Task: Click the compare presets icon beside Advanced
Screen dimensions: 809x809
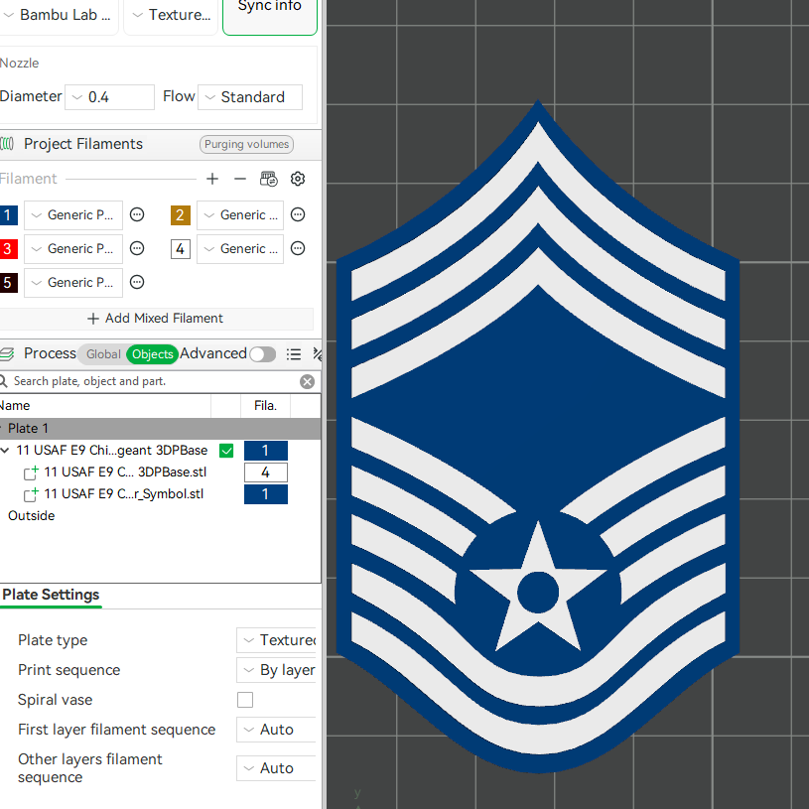Action: click(x=317, y=354)
